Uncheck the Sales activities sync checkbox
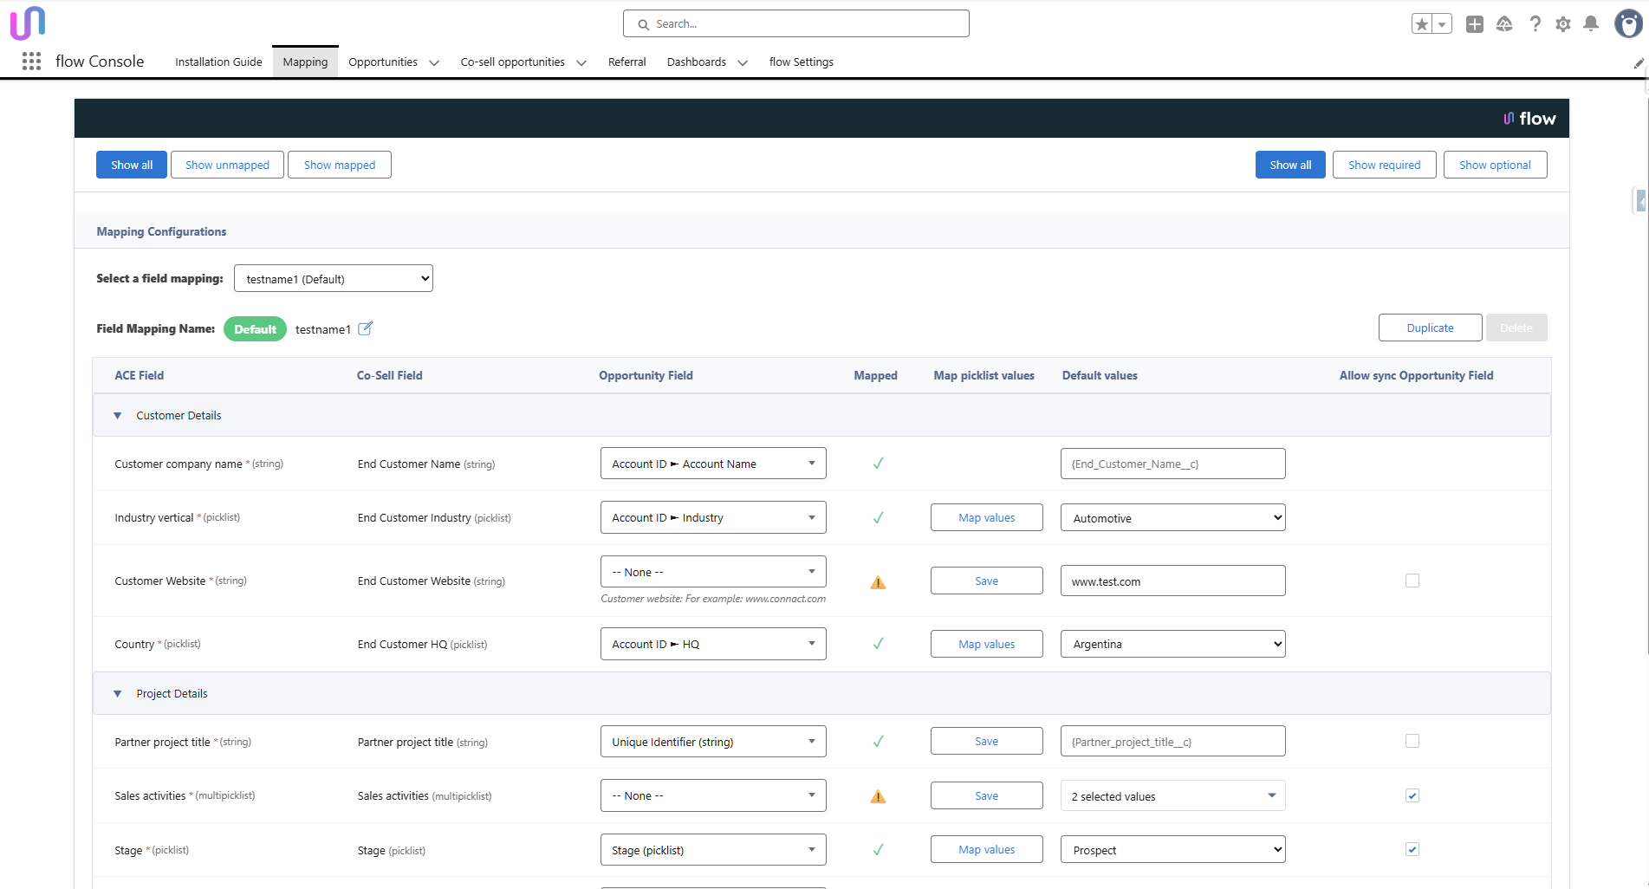 (x=1412, y=795)
